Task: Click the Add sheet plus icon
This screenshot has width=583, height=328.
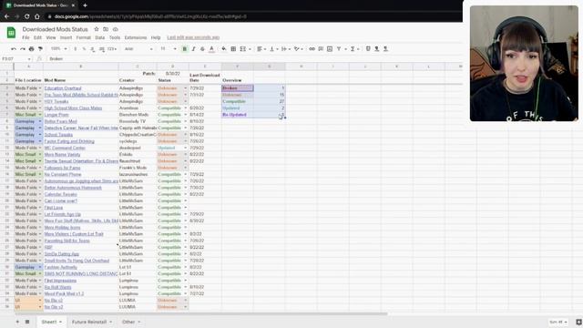Action: [x=17, y=322]
